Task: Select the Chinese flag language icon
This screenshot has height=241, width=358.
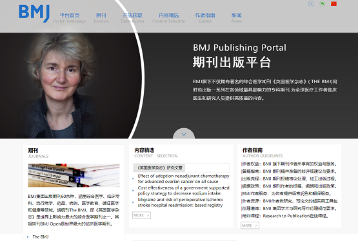Action: point(333,4)
